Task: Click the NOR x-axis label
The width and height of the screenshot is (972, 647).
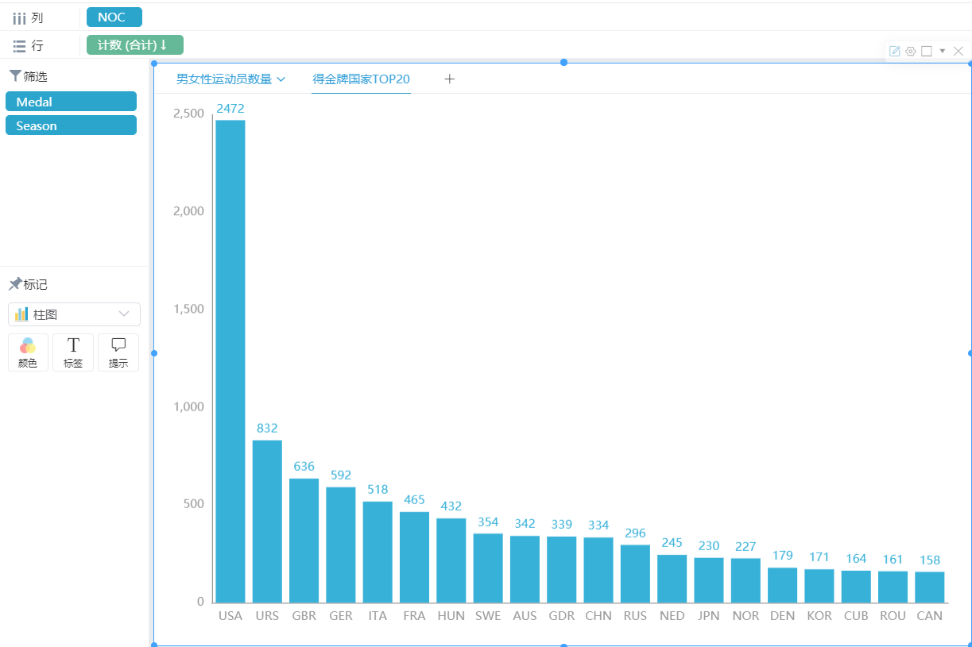Action: tap(745, 616)
